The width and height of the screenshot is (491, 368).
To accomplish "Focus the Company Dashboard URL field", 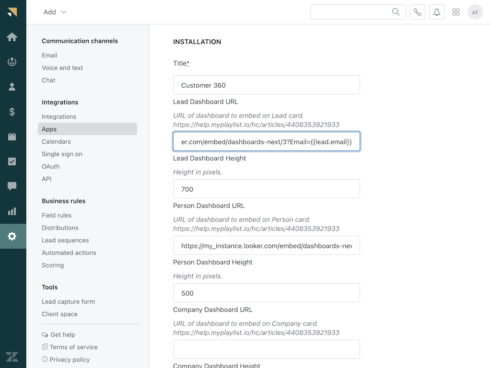I will 266,349.
